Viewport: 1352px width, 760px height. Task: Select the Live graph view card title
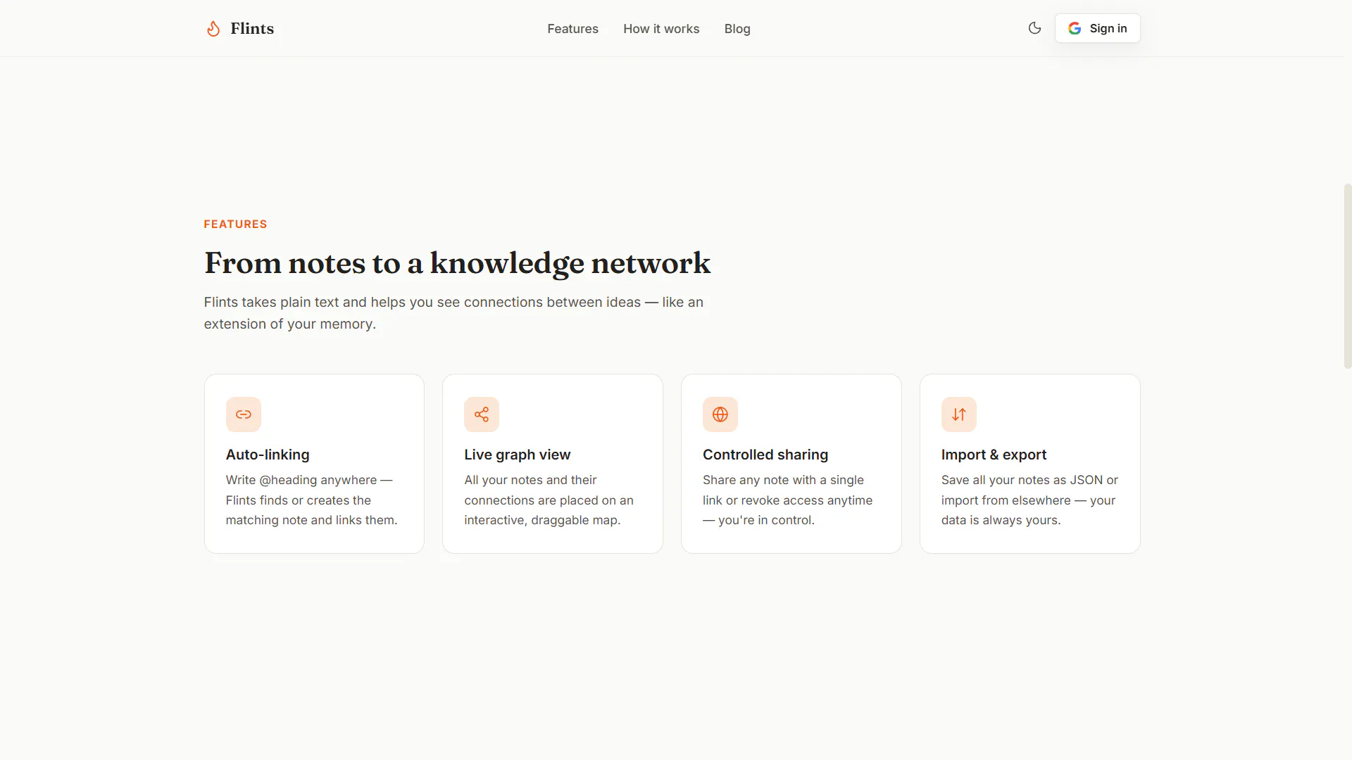pyautogui.click(x=517, y=455)
